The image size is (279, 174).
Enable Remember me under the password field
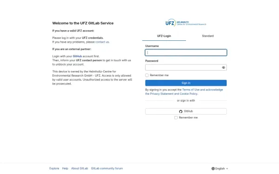147,75
